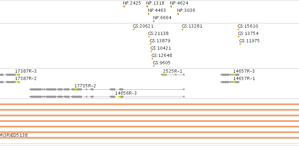The width and height of the screenshot is (299, 146).
Task: Click the 17735R-2 label
Action: pos(85,86)
